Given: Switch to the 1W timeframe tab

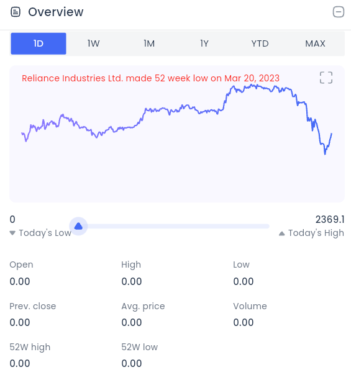Looking at the screenshot, I should click(94, 43).
